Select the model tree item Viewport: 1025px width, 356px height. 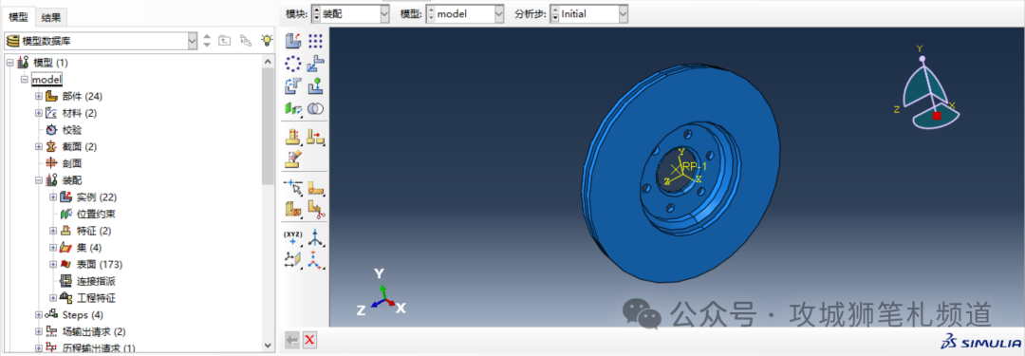(47, 79)
